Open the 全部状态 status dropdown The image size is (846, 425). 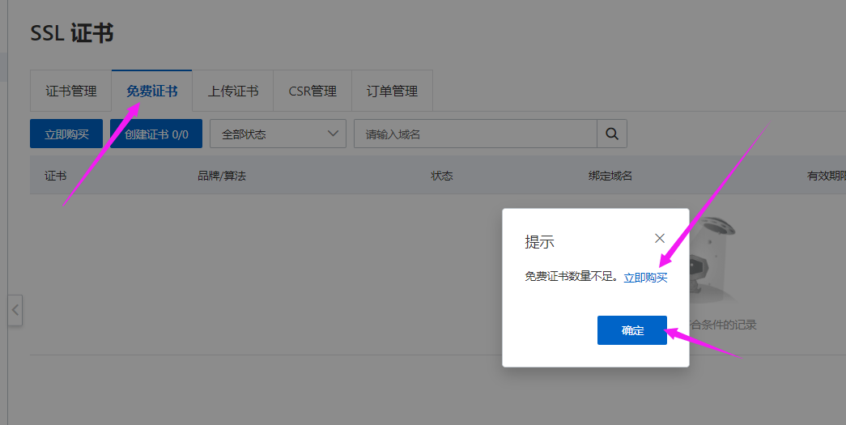pyautogui.click(x=278, y=134)
